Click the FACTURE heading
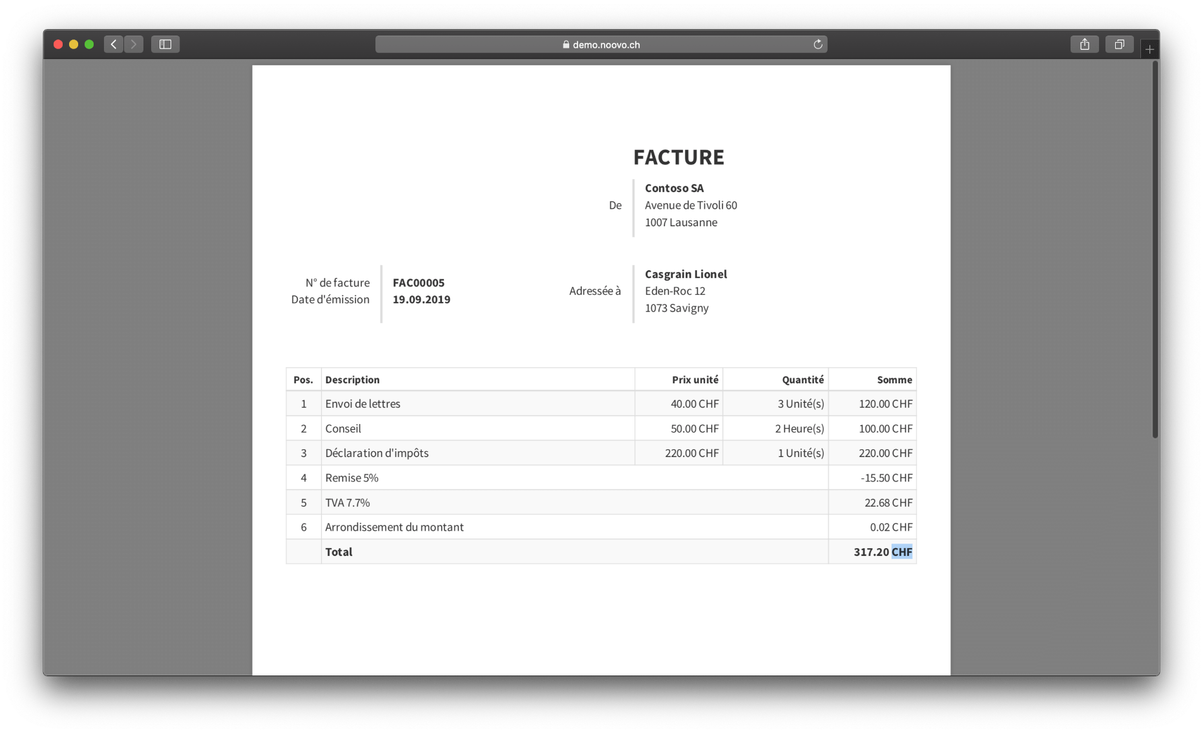Viewport: 1203px width, 733px height. click(678, 157)
